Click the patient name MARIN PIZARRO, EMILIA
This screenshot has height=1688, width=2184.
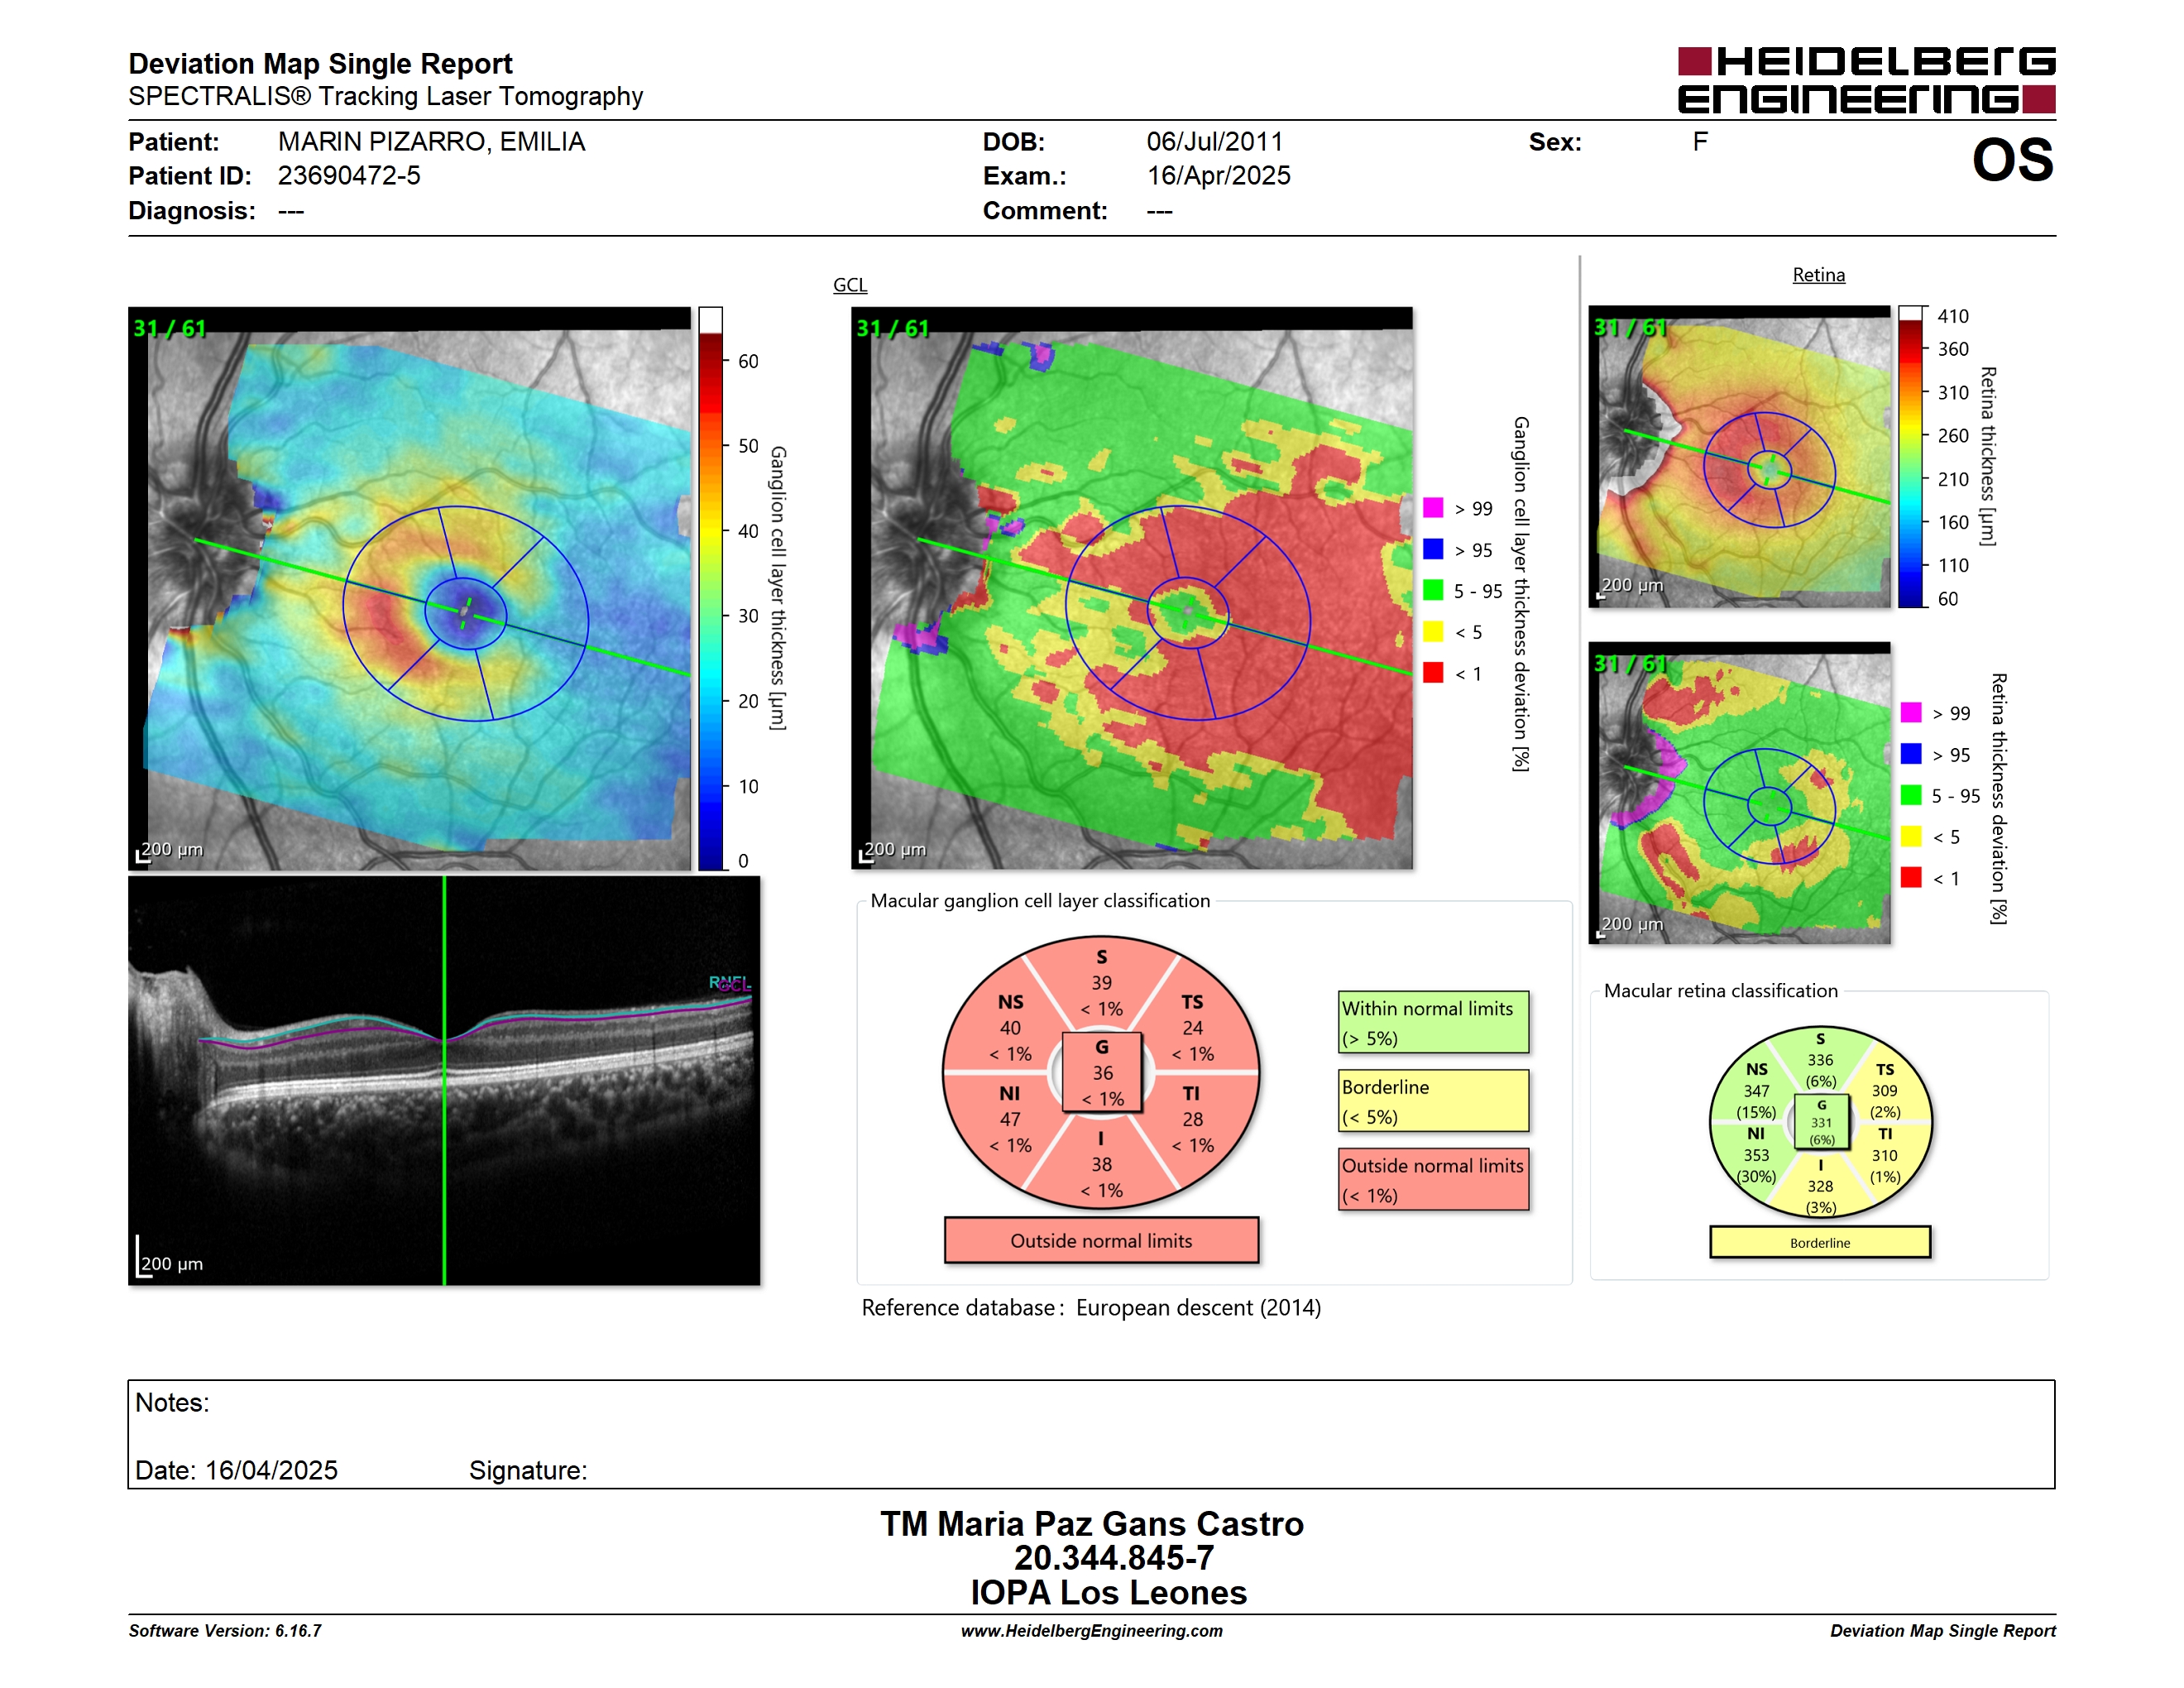click(431, 142)
